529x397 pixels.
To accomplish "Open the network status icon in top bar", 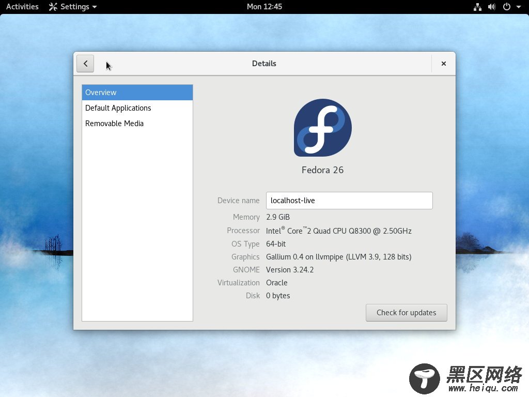I will pos(477,7).
